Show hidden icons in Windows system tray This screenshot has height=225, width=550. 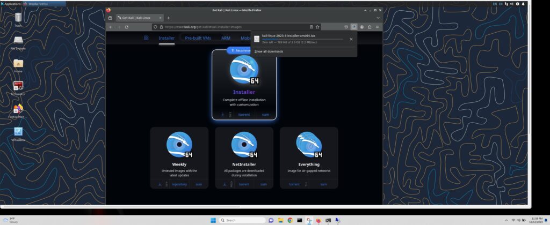tap(506, 220)
